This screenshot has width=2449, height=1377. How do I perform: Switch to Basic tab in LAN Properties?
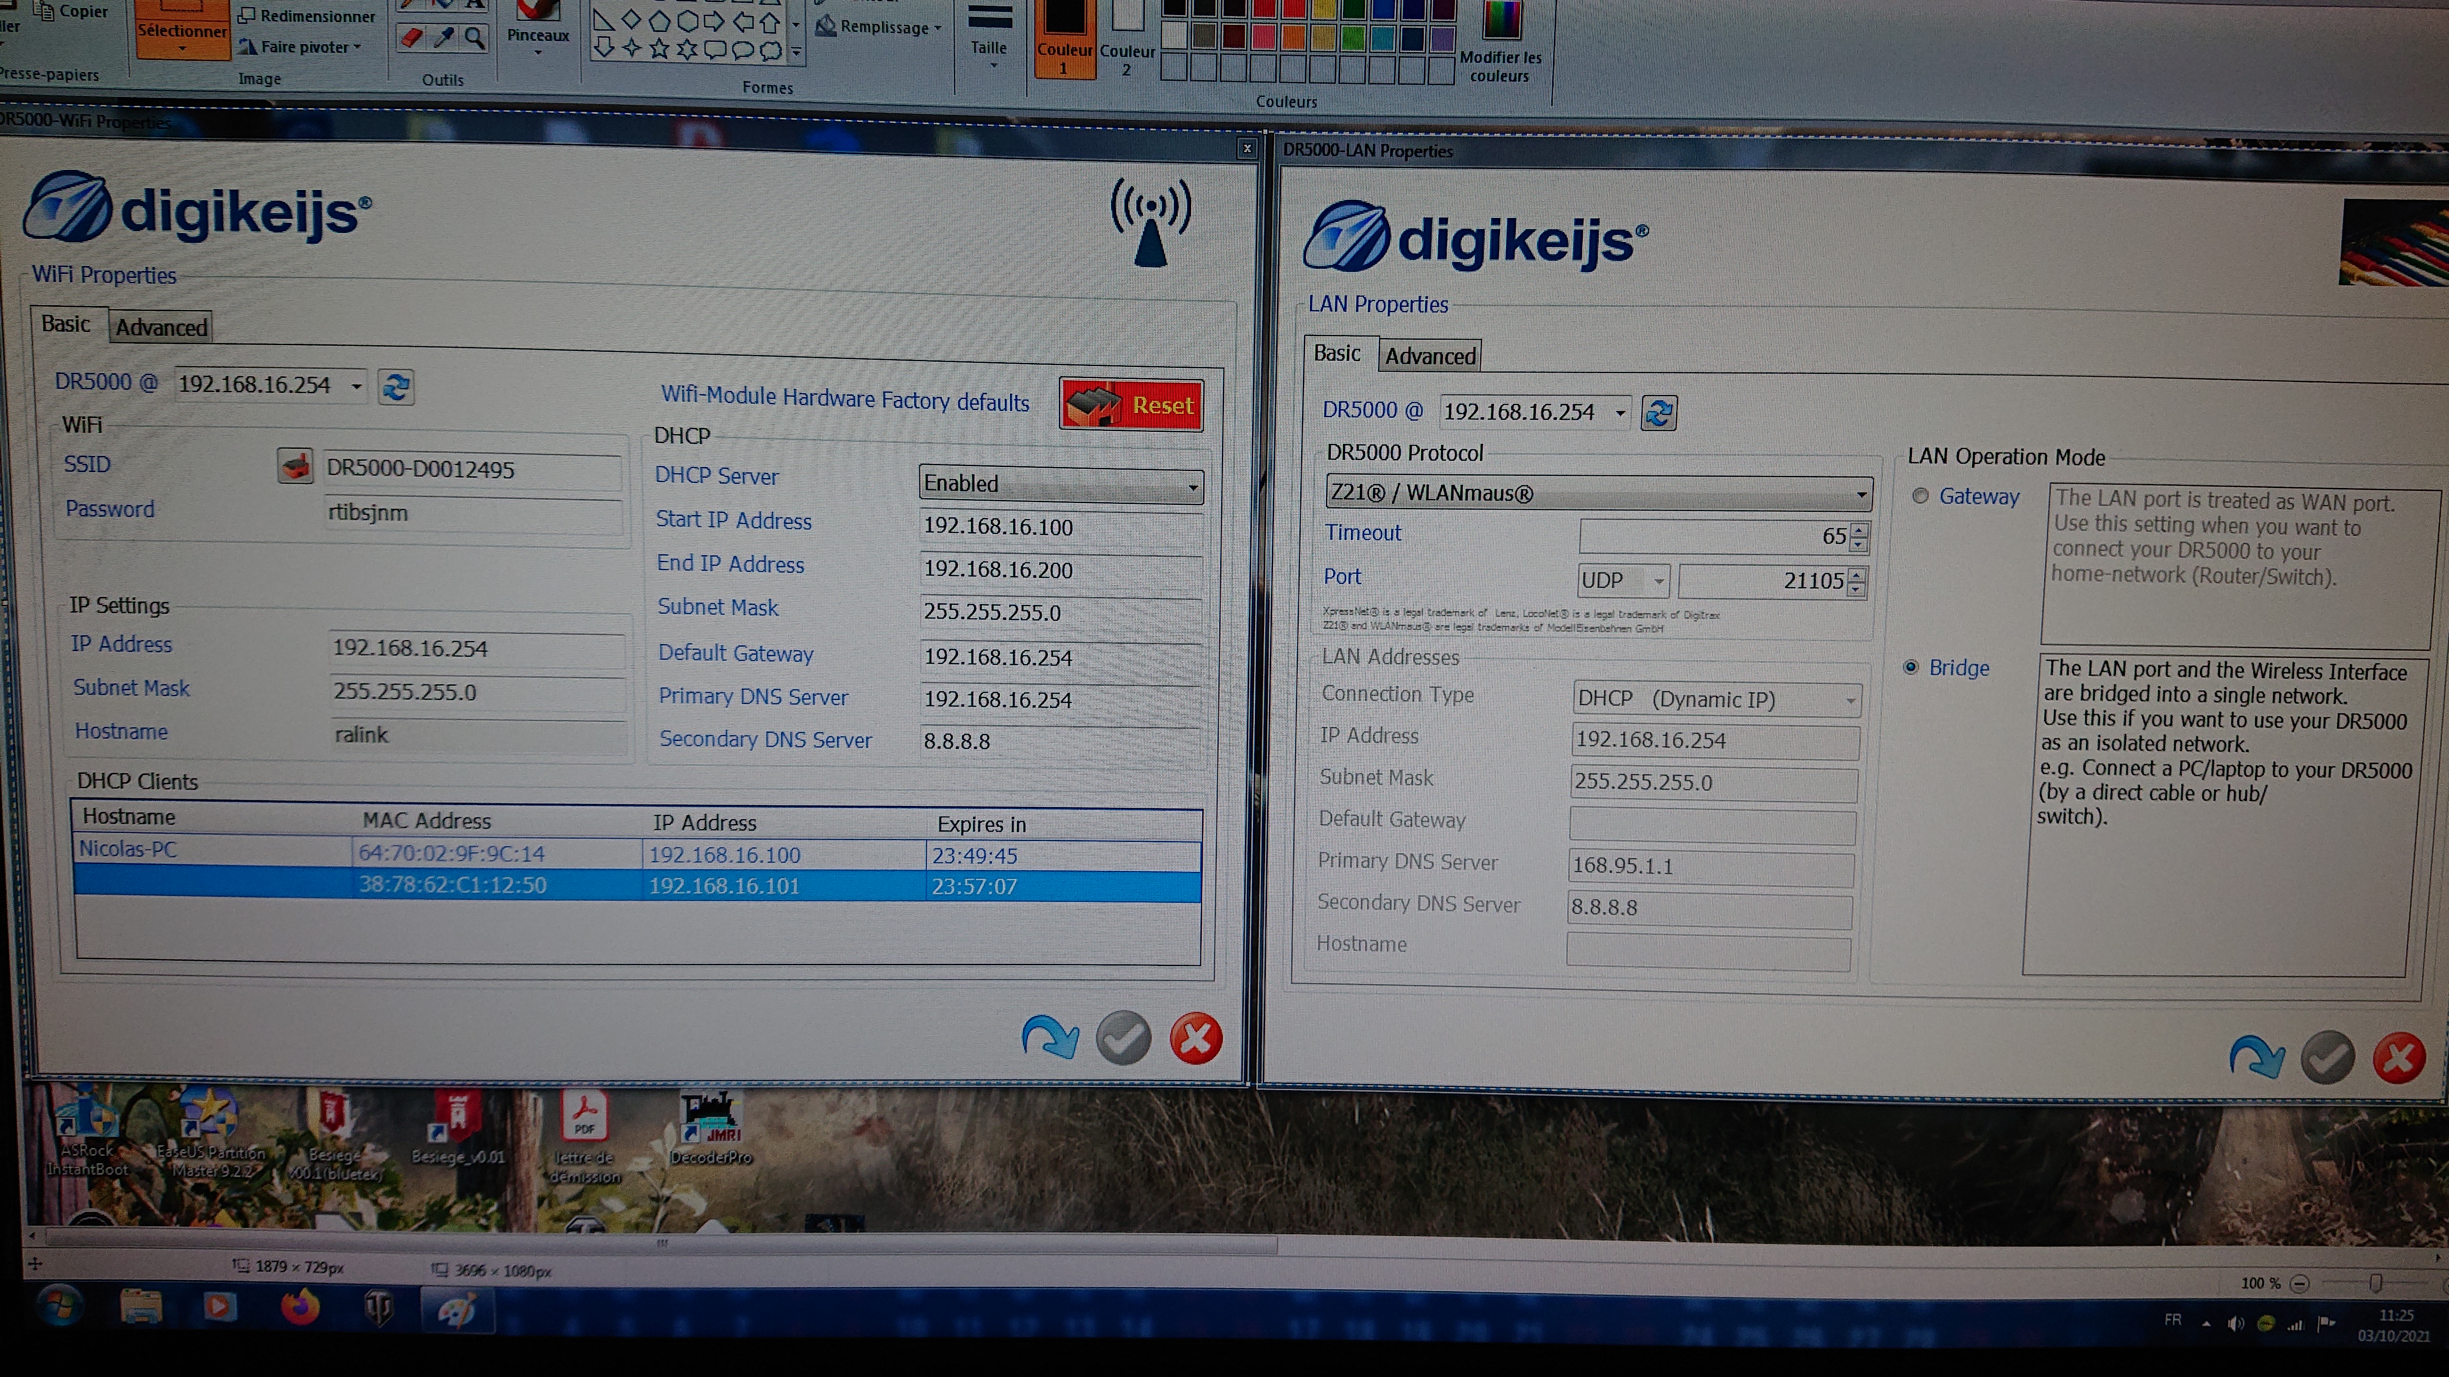(1337, 353)
